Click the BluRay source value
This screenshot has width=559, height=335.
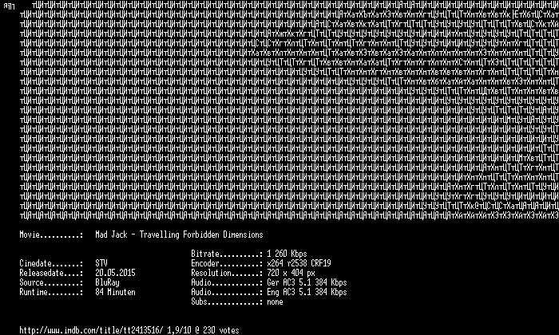click(x=107, y=282)
